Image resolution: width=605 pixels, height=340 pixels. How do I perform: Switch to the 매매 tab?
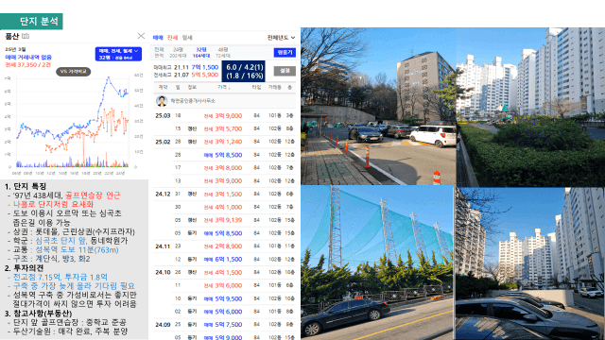click(x=158, y=38)
